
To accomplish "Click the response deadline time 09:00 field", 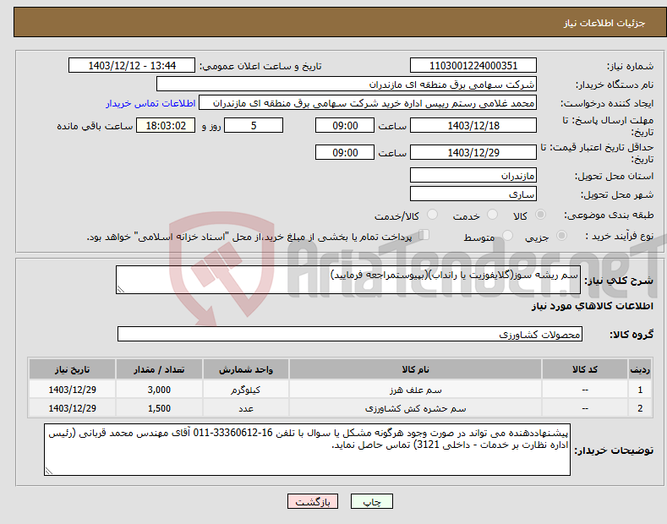I will click(x=345, y=125).
